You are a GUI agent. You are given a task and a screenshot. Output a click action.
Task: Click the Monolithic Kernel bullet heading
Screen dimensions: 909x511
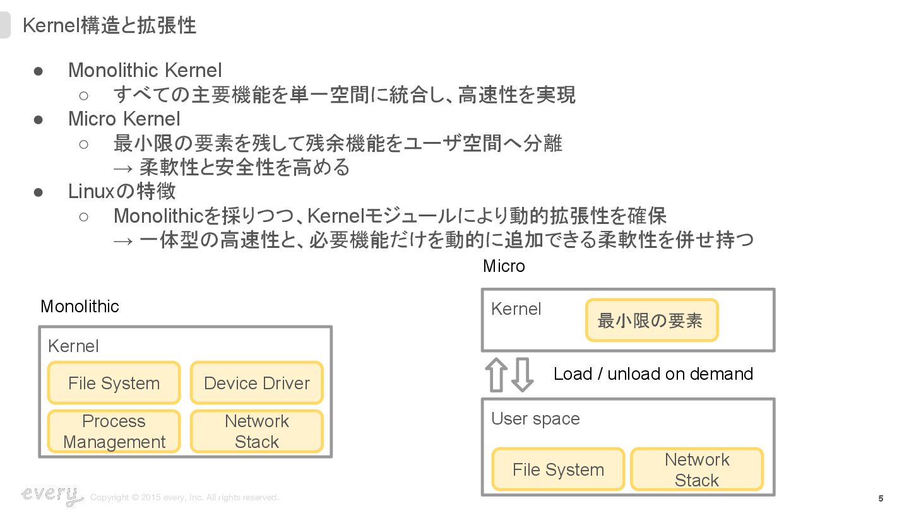(145, 70)
